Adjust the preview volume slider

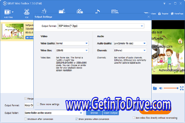click(171, 88)
